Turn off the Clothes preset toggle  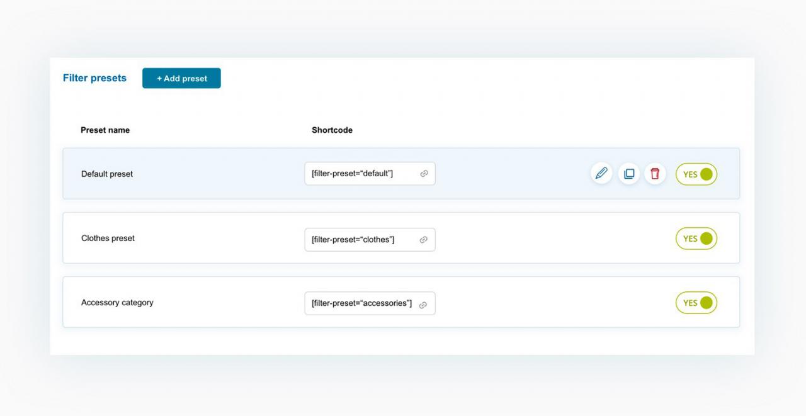pyautogui.click(x=696, y=239)
